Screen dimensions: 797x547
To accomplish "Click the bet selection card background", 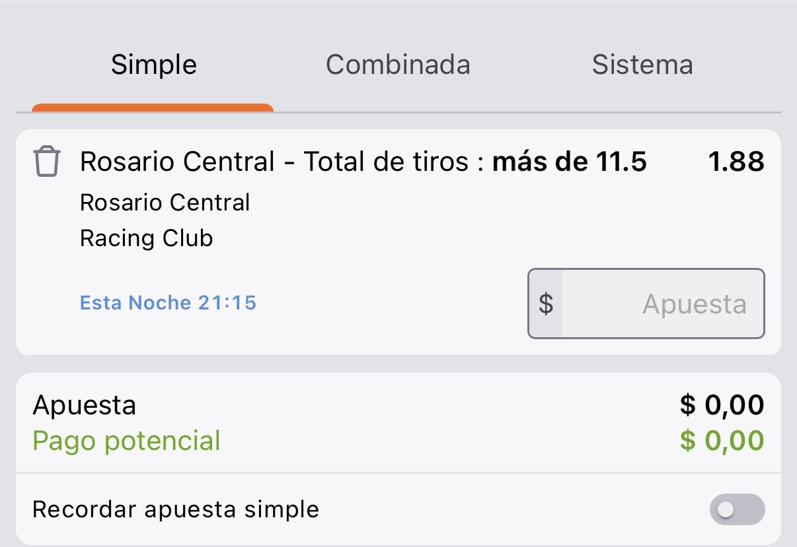I will coord(398,242).
